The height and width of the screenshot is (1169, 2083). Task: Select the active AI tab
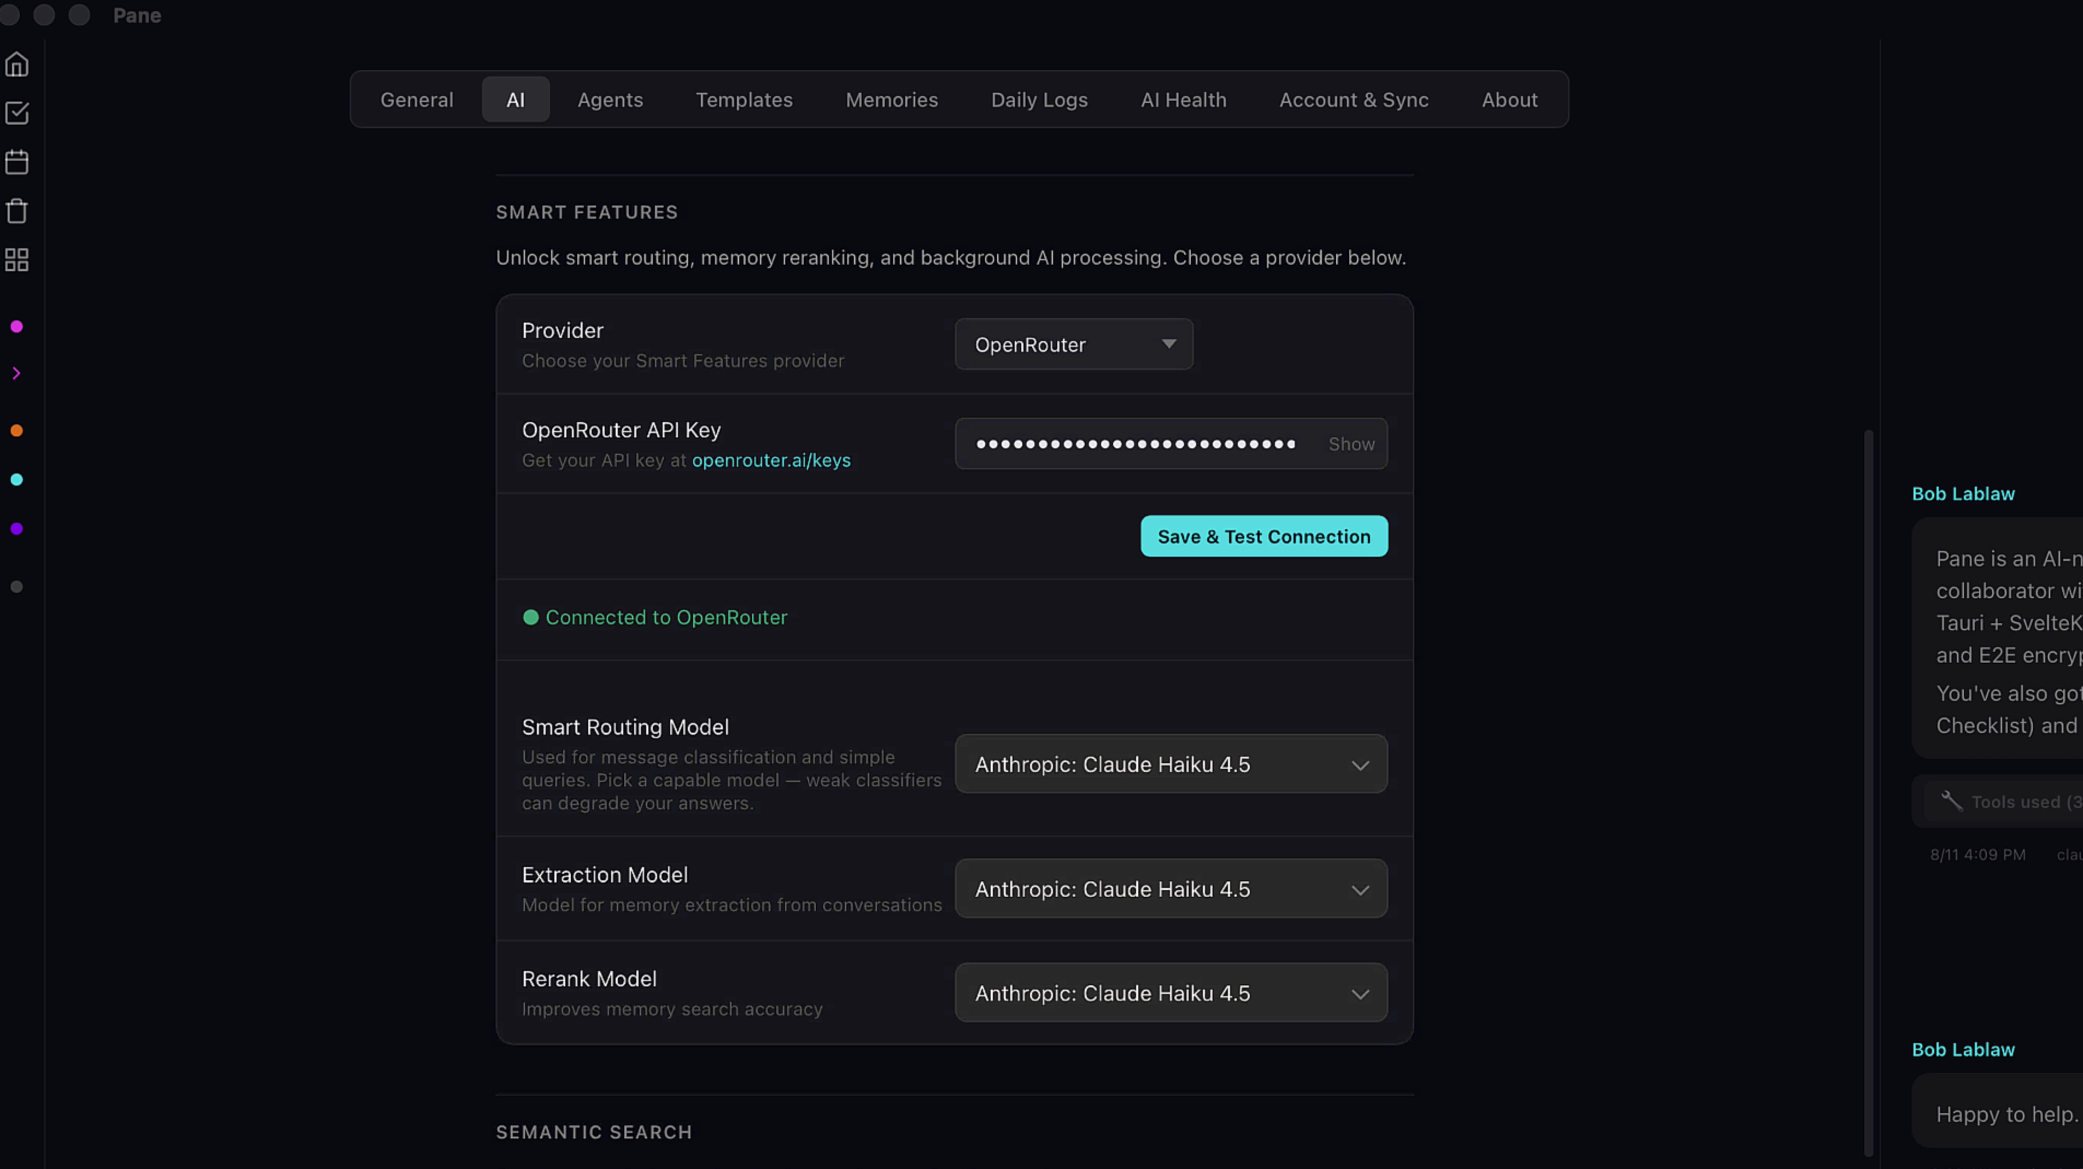tap(515, 100)
